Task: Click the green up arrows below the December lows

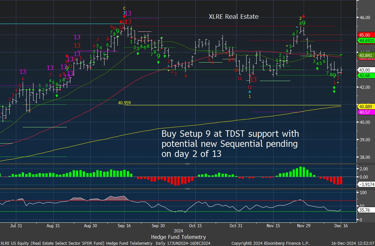Action: point(334,89)
